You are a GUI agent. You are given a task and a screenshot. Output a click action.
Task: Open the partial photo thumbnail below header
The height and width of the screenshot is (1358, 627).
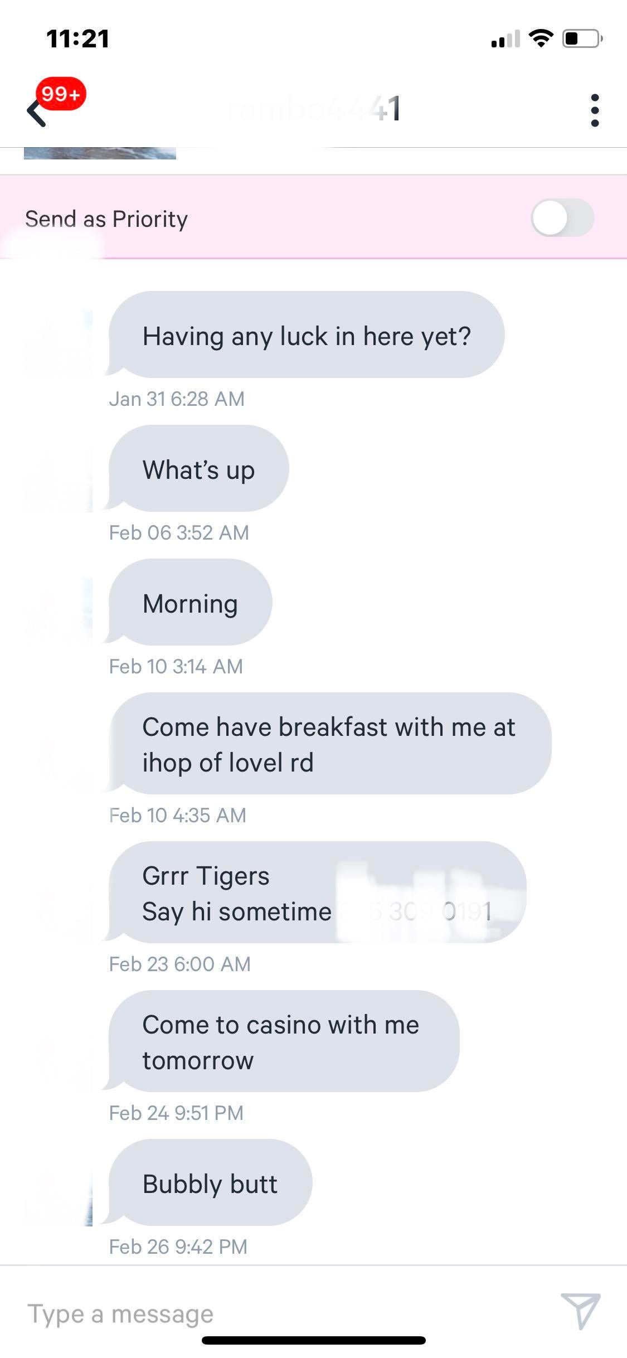coord(100,153)
